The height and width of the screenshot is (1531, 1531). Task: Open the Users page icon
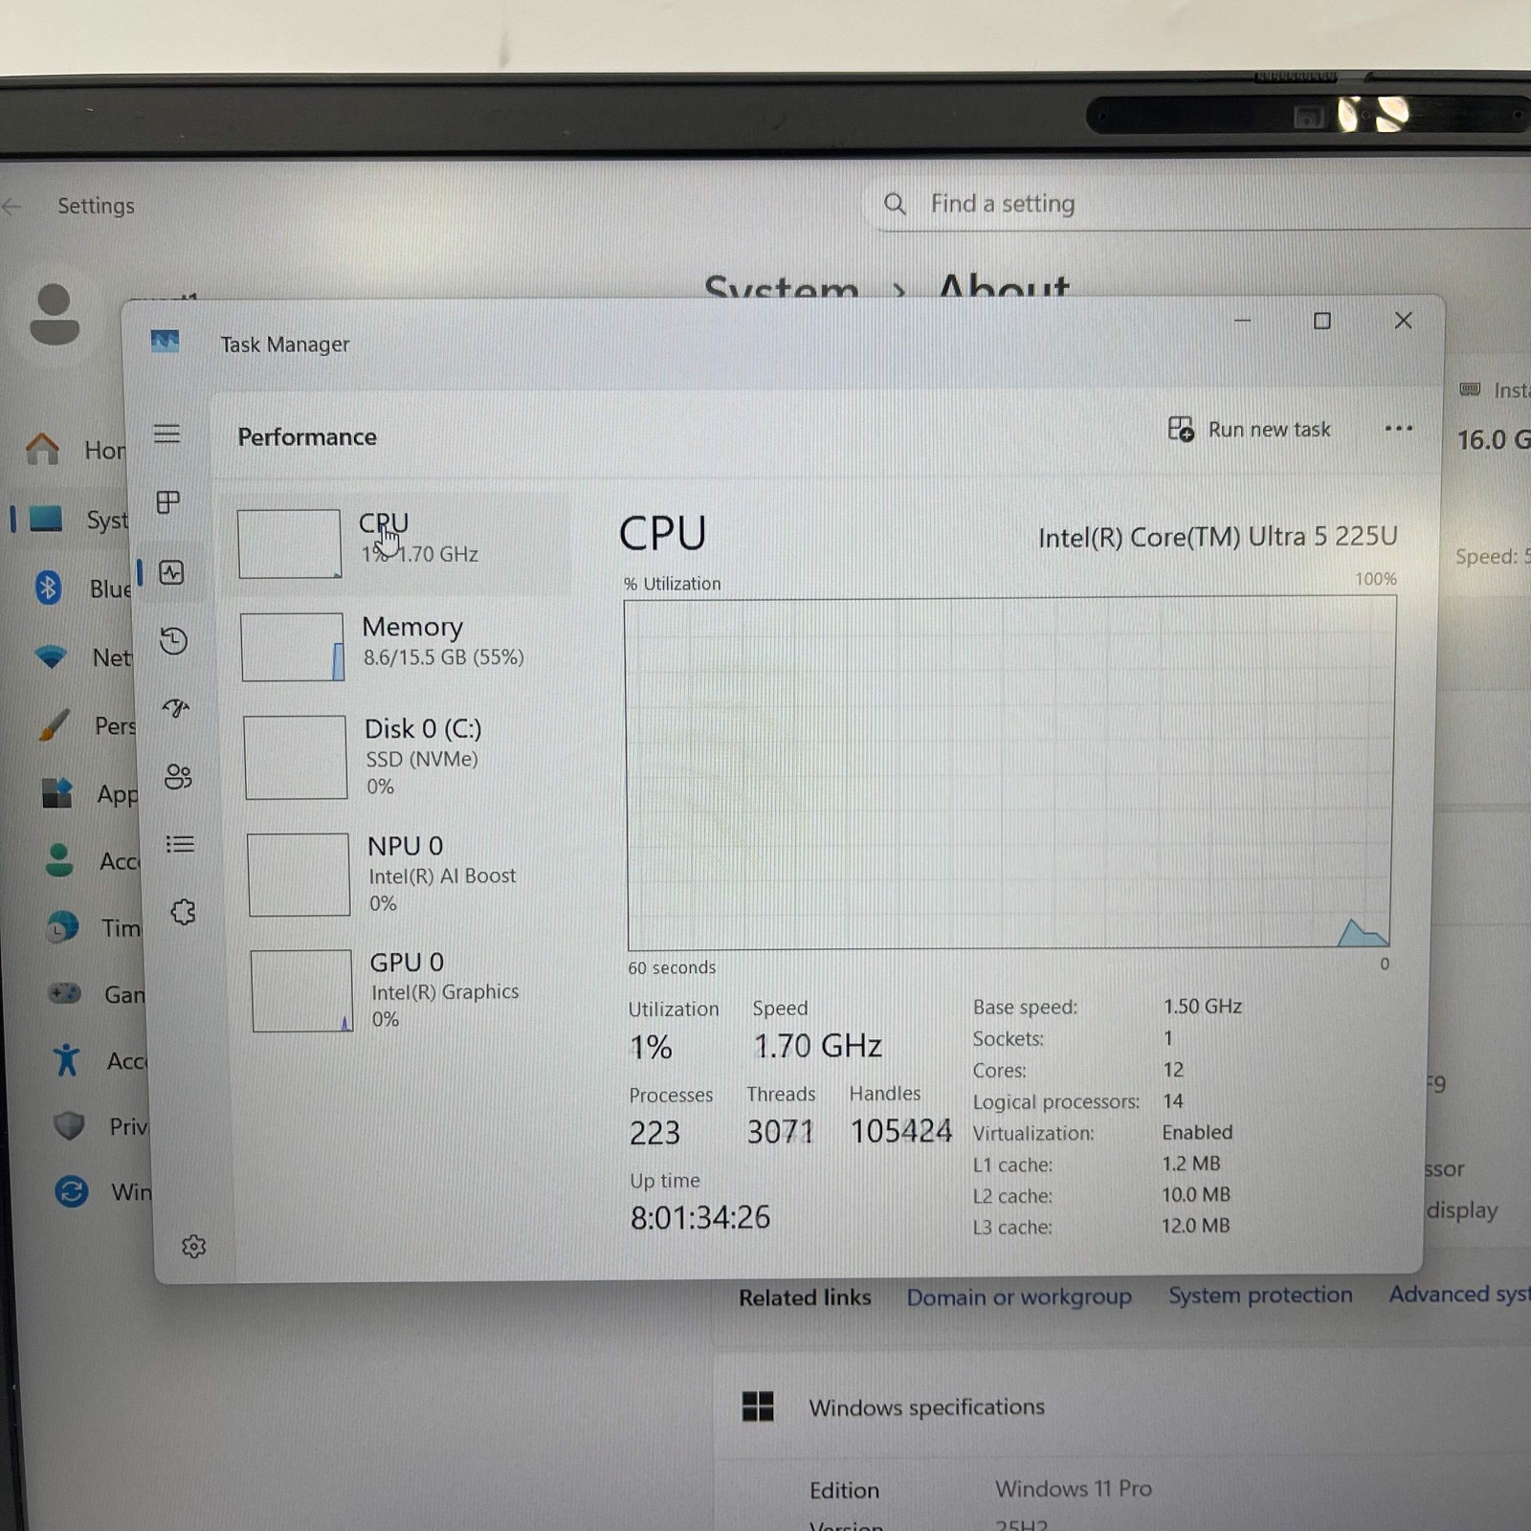pos(178,776)
